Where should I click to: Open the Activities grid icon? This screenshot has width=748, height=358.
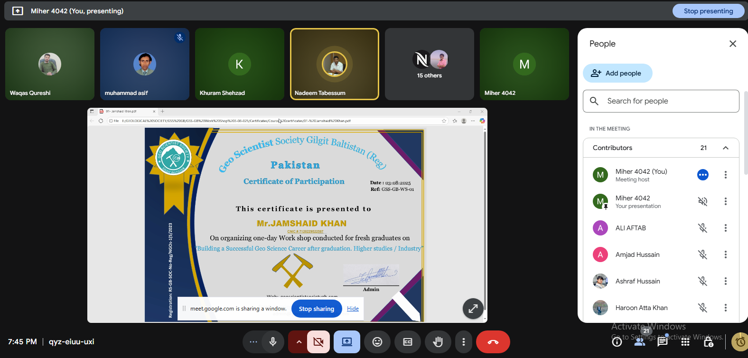[685, 342]
